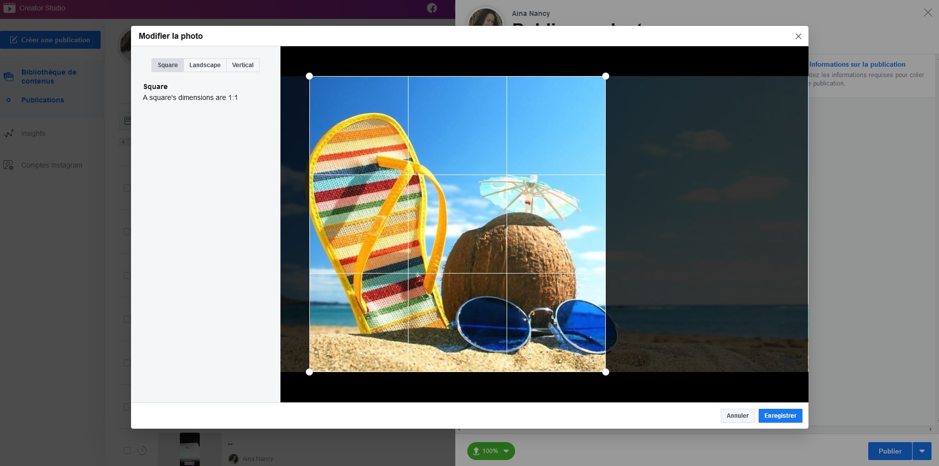Click the 'A square's dimensions are 1:1' text
The image size is (939, 466).
coord(190,97)
